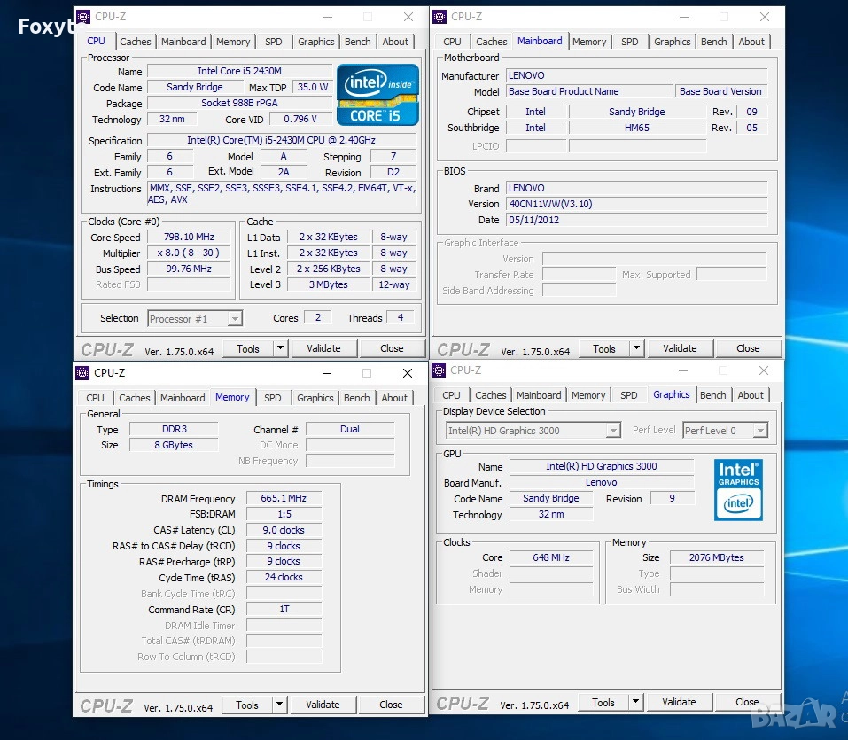Expand the Intel(R) HD Graphics 3000 device dropdown
Screen dimensions: 848x740
(612, 431)
